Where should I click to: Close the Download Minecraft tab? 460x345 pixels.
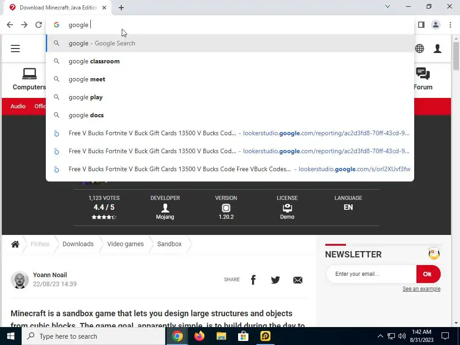tap(104, 8)
